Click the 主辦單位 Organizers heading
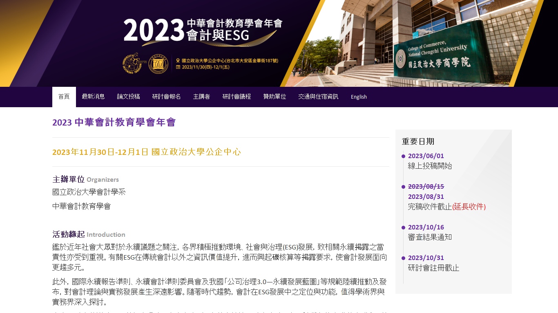 pos(86,179)
